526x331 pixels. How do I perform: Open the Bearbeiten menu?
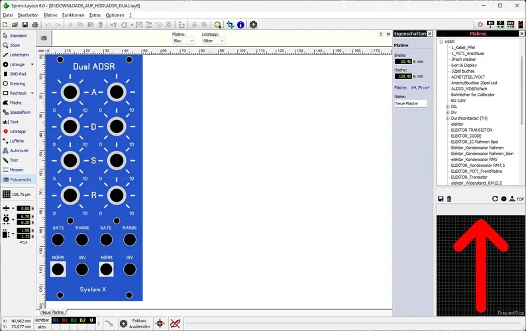(28, 15)
